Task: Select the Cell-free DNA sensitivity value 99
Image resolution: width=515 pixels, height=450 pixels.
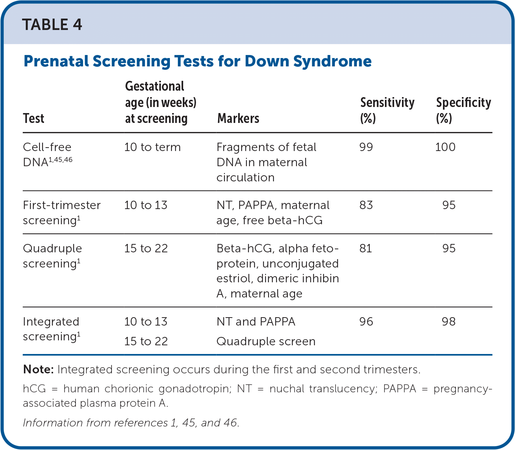Action: [x=366, y=147]
